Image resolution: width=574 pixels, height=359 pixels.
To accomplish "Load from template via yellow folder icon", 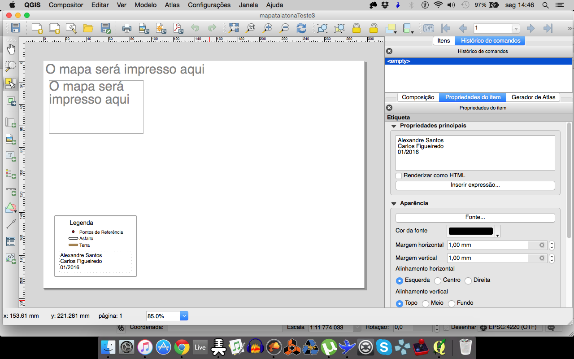I will 88,28.
